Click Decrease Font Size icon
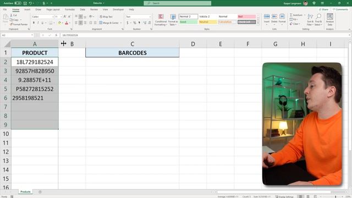 pyautogui.click(x=69, y=16)
